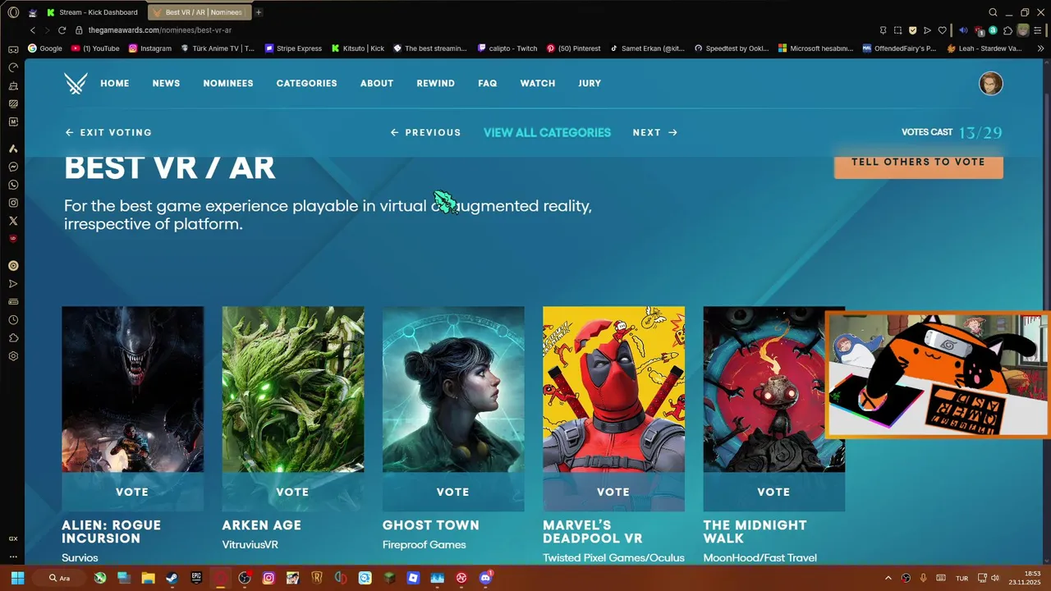The height and width of the screenshot is (591, 1051).
Task: Go to NOMINEES in the navigation
Action: click(x=228, y=84)
